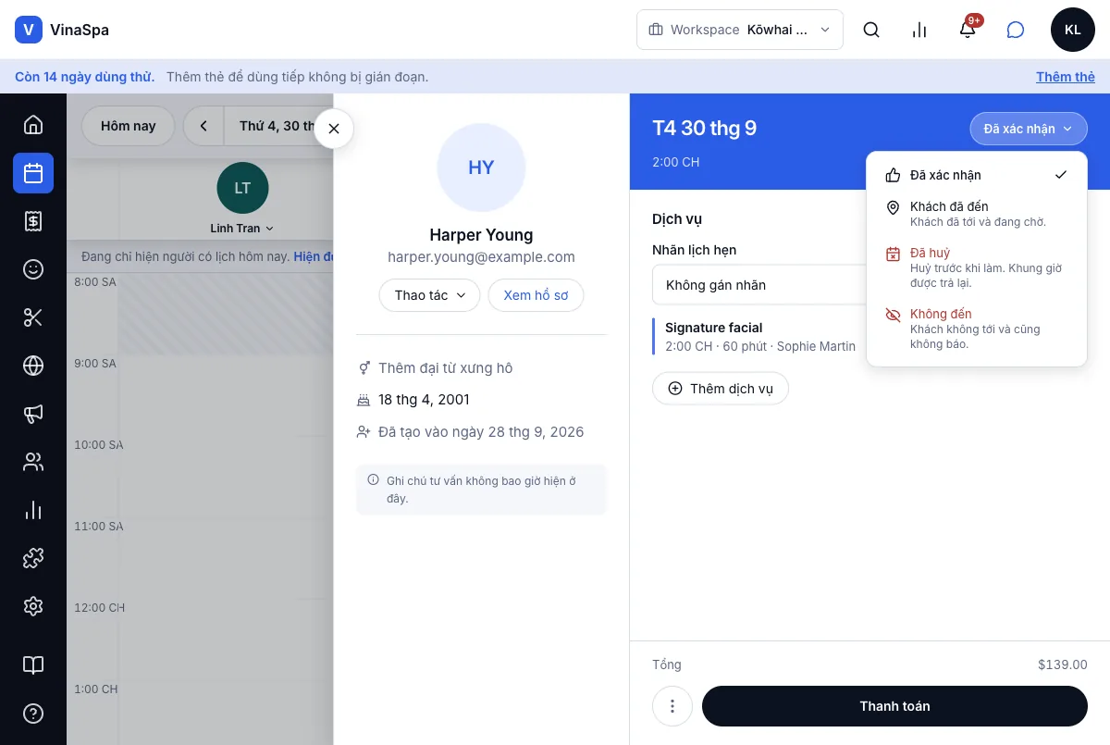Image resolution: width=1110 pixels, height=745 pixels.
Task: Open the puzzle piece integrations icon
Action: click(33, 558)
